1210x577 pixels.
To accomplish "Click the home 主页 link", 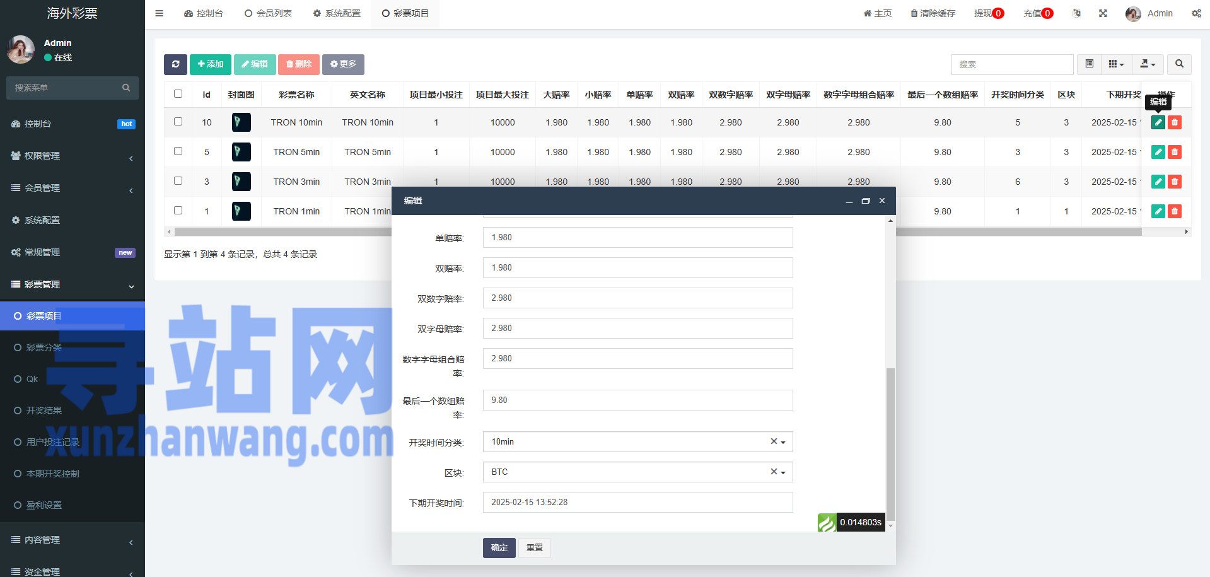I will coord(878,13).
